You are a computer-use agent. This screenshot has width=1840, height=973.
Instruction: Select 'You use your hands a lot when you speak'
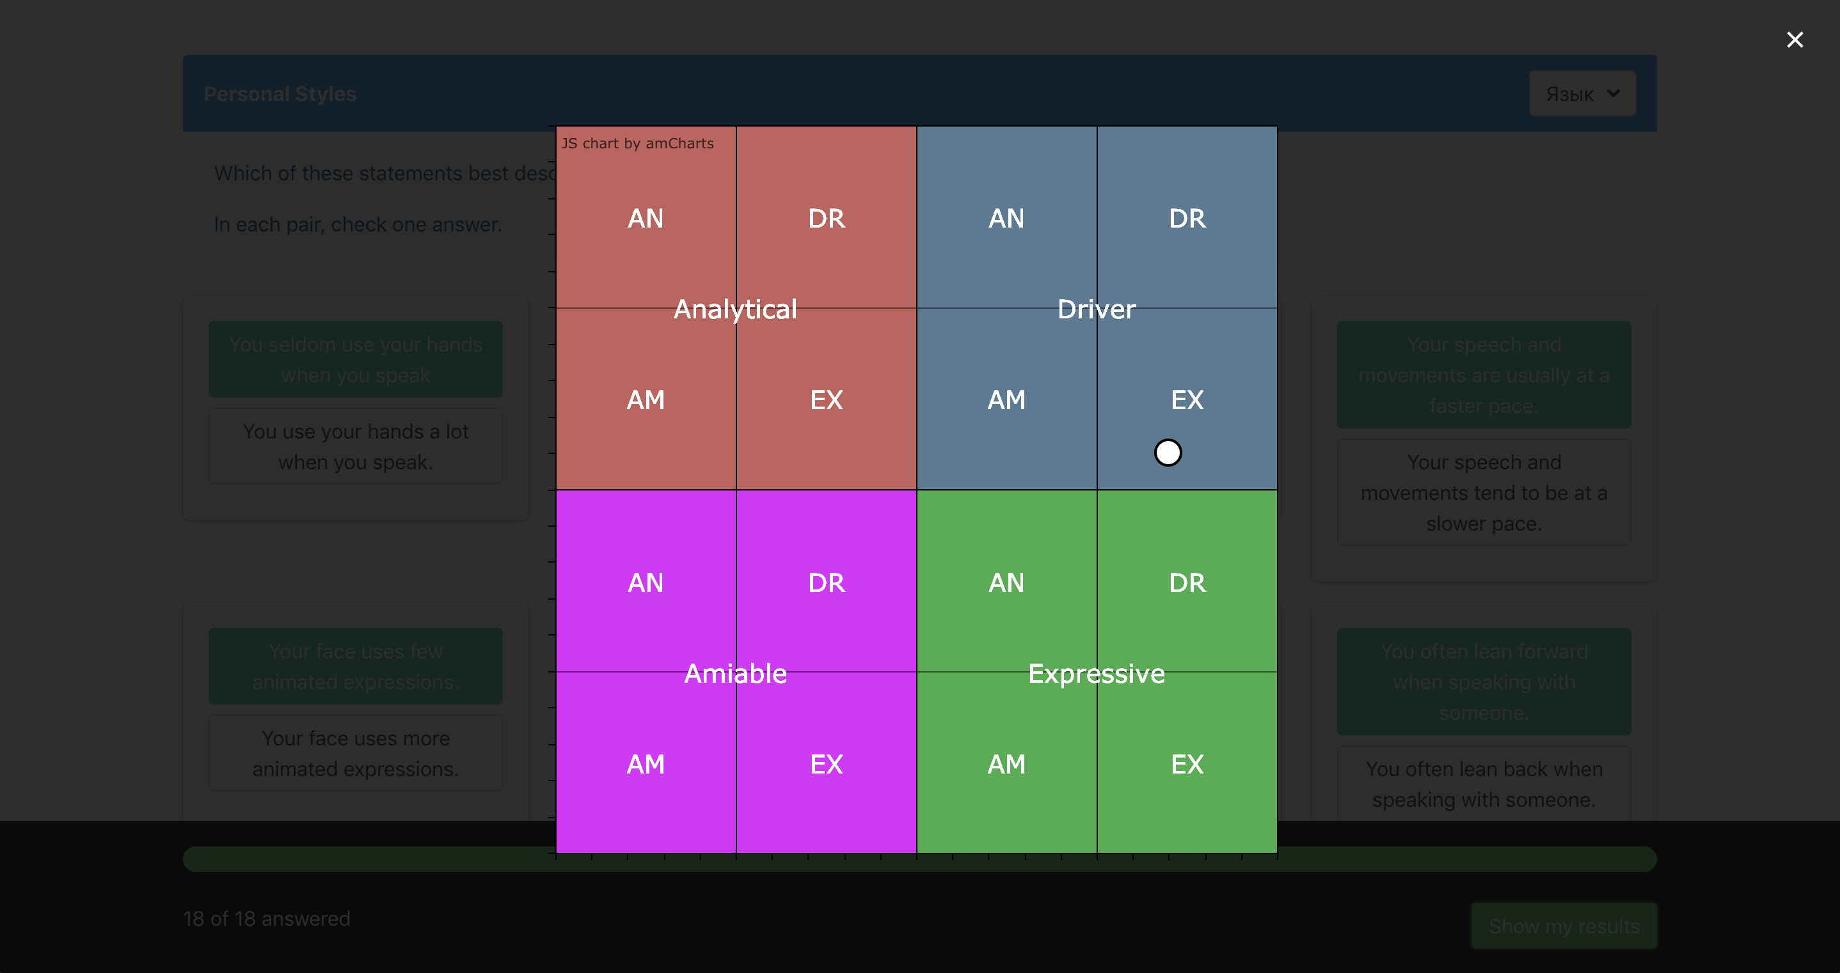[355, 447]
